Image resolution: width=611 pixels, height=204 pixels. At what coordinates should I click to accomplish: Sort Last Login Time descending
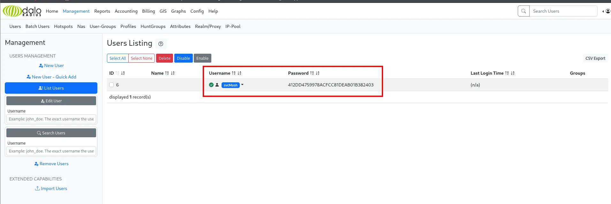[x=513, y=73]
